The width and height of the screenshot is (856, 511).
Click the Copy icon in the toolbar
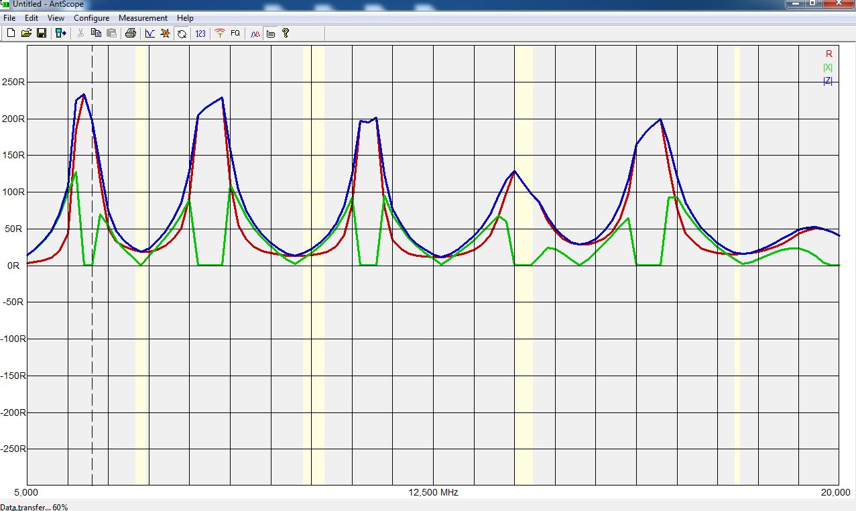[x=96, y=33]
